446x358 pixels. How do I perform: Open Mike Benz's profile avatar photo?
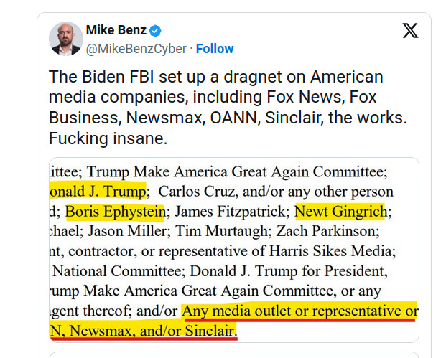point(65,38)
